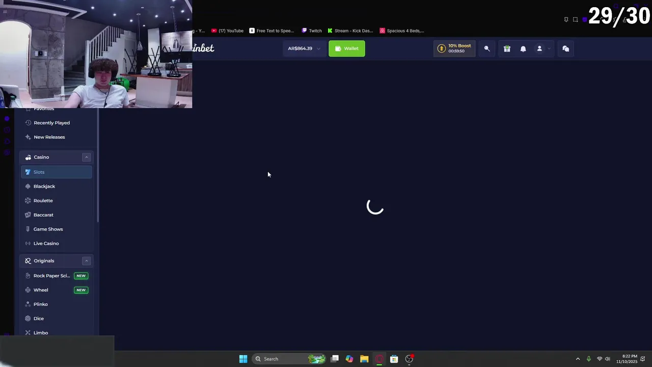Open Task View on taskbar
The image size is (652, 367).
[335, 359]
